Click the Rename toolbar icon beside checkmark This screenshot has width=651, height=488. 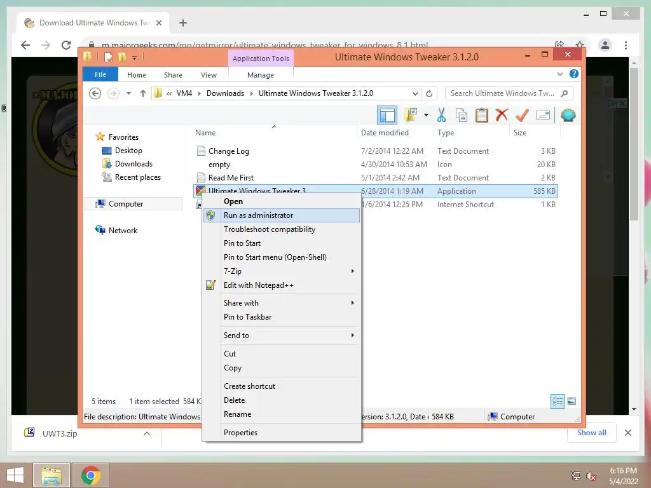[543, 115]
